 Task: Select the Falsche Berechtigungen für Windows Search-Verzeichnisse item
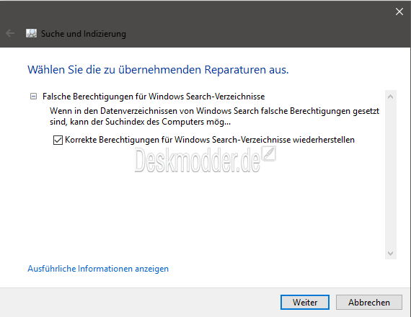coord(154,97)
